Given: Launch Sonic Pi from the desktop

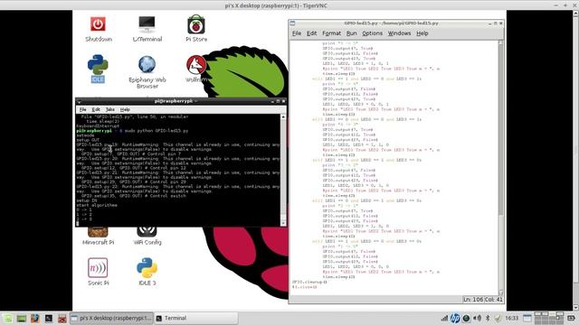Looking at the screenshot, I should (x=99, y=272).
